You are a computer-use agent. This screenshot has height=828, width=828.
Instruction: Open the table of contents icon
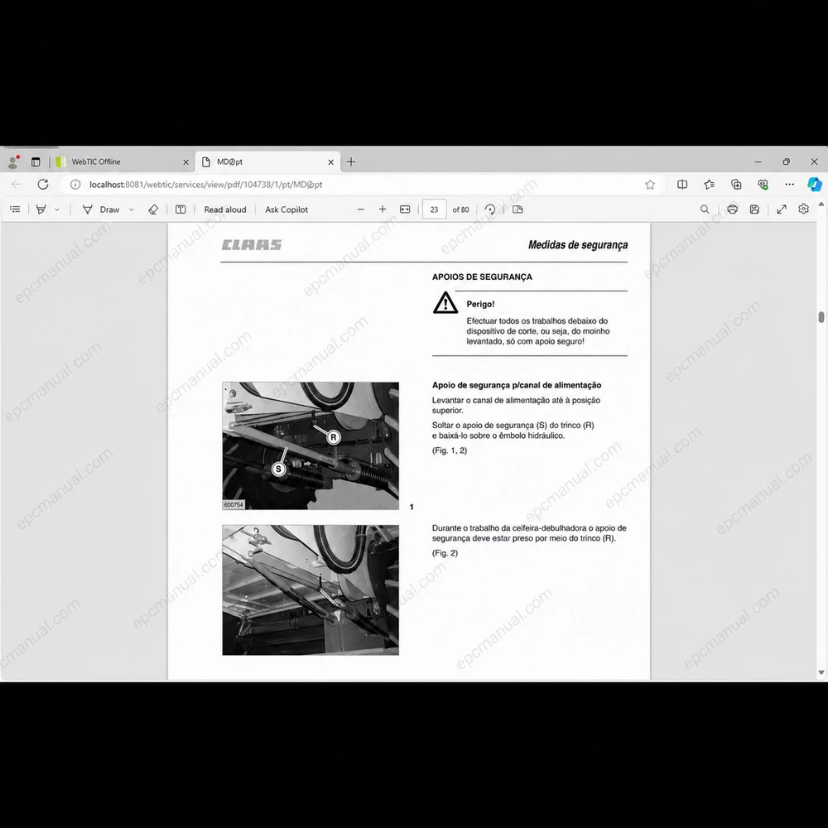click(15, 209)
